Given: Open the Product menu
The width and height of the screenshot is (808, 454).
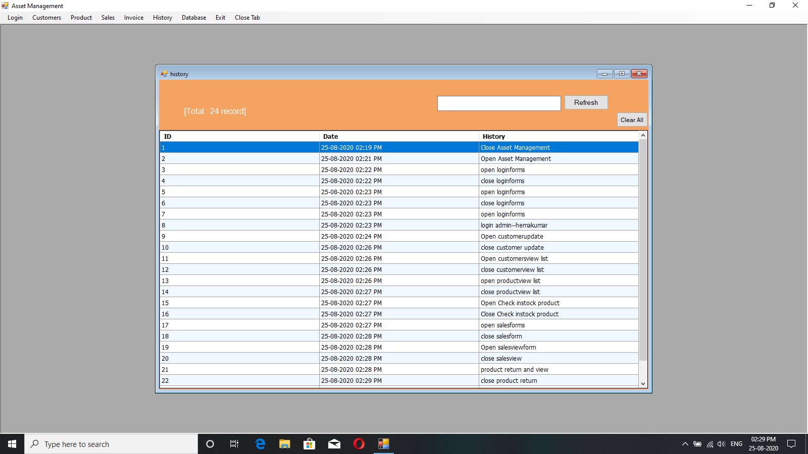Looking at the screenshot, I should (x=81, y=18).
